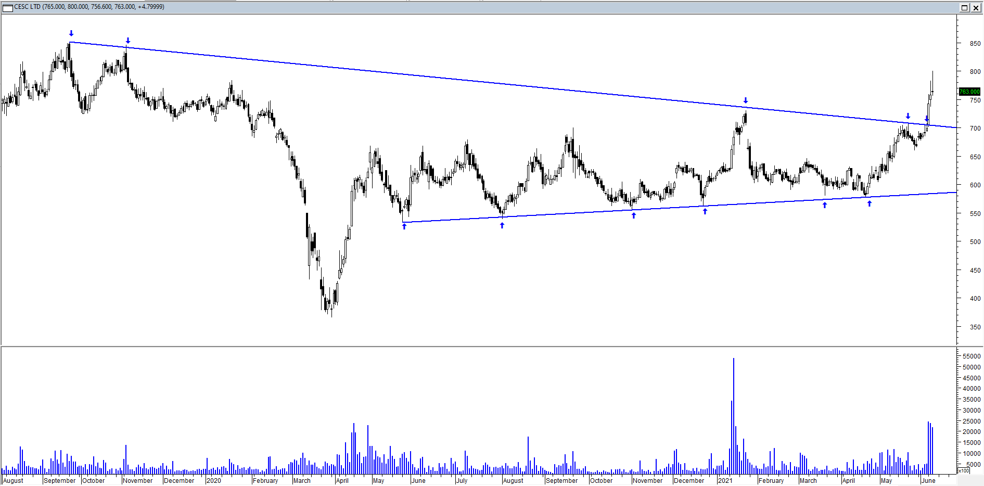Select the up arrow below the late May 2020 low
The width and height of the screenshot is (984, 486).
pyautogui.click(x=404, y=226)
